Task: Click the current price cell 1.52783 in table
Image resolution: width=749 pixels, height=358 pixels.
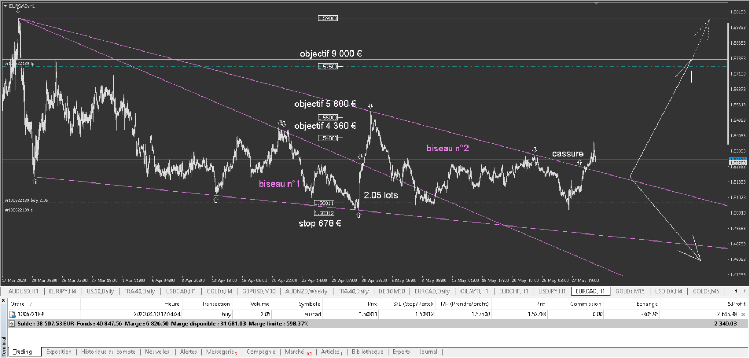Action: (536, 315)
